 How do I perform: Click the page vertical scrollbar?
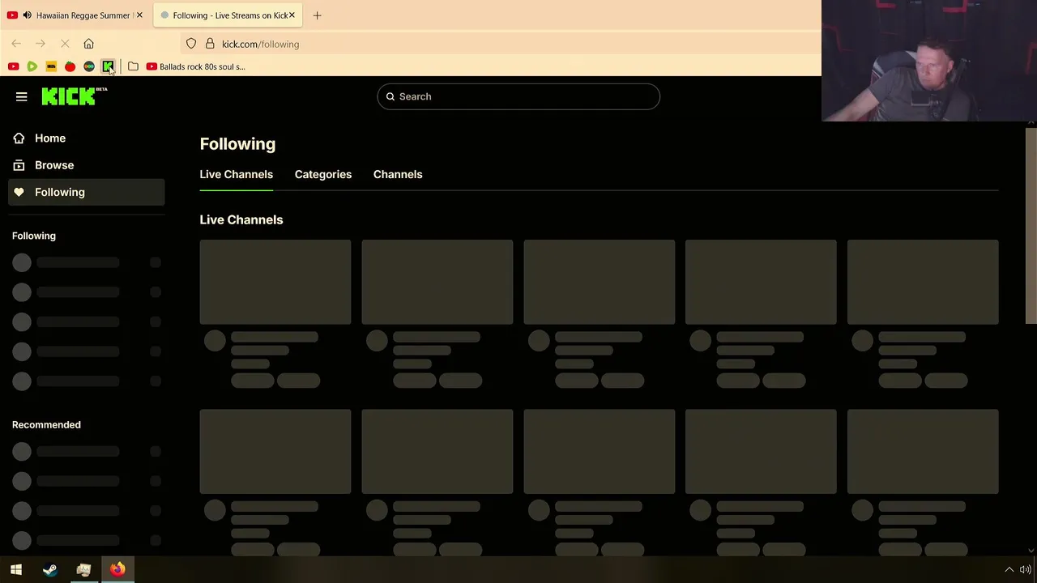pyautogui.click(x=1031, y=225)
